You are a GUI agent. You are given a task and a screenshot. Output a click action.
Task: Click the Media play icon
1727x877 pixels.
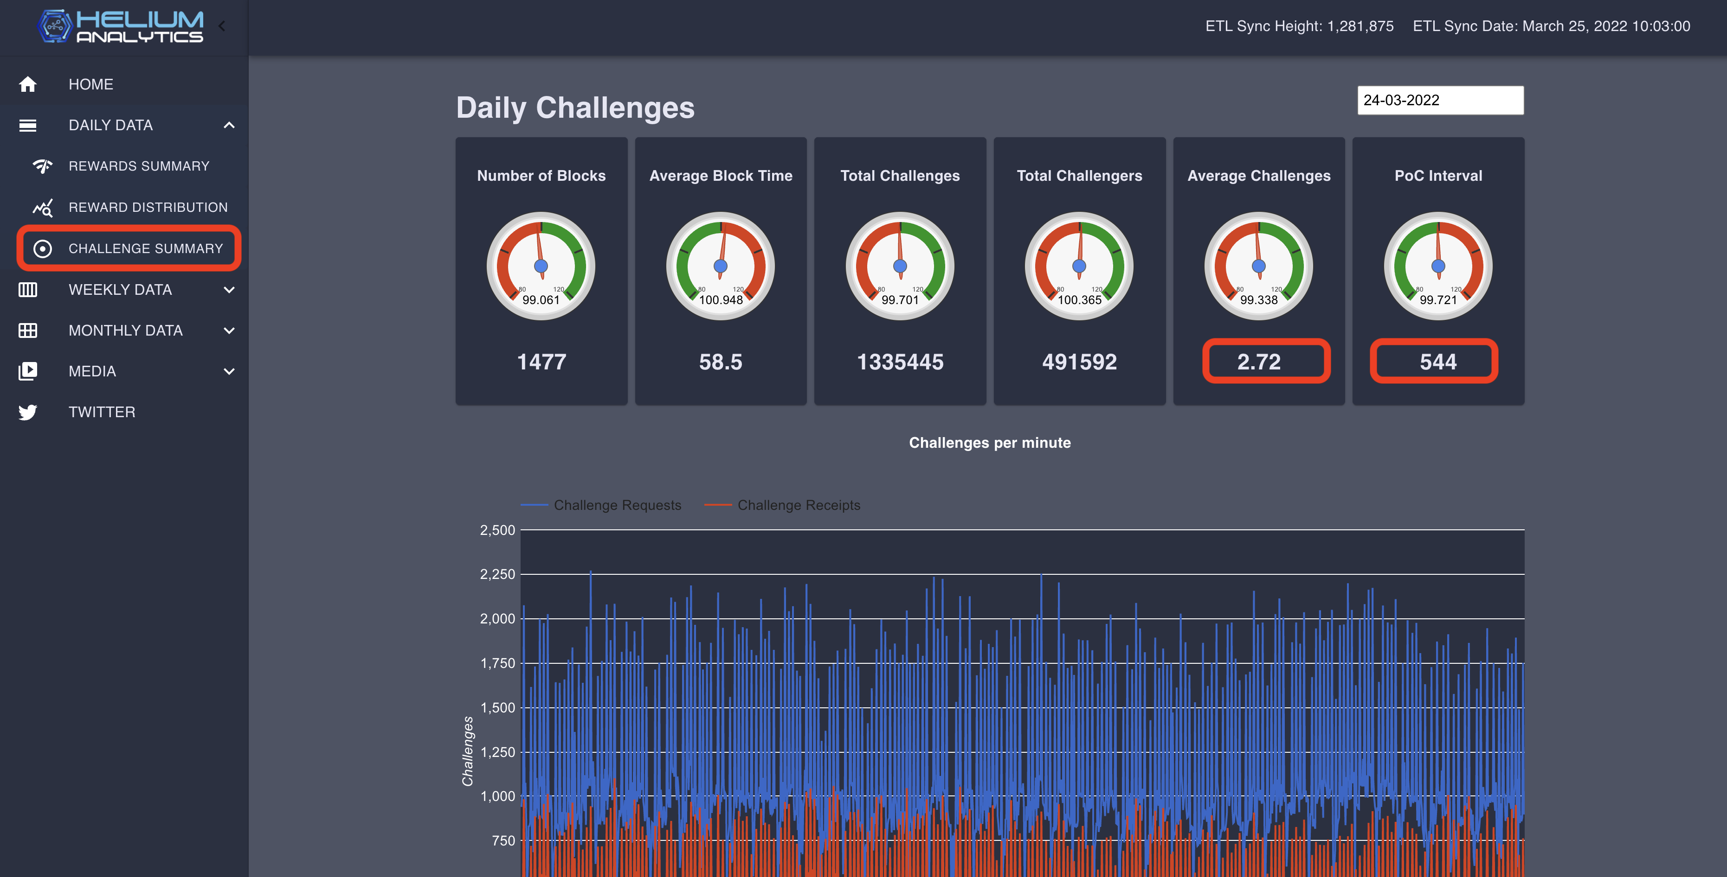pos(27,371)
